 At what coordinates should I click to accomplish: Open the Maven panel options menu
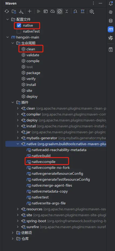pyautogui.click(x=93, y=3)
